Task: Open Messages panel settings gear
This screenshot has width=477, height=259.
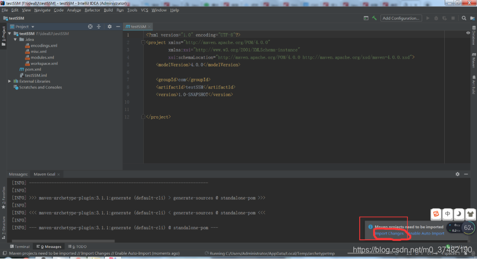Action: pos(458,174)
